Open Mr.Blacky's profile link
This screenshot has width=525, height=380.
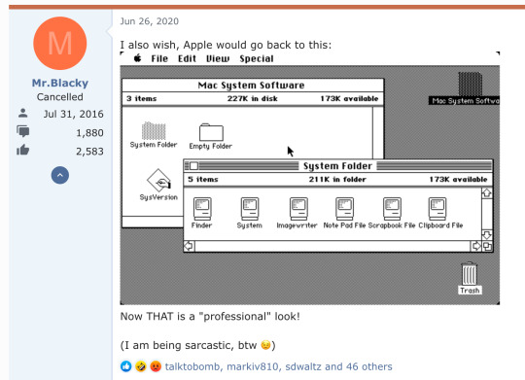tap(60, 83)
